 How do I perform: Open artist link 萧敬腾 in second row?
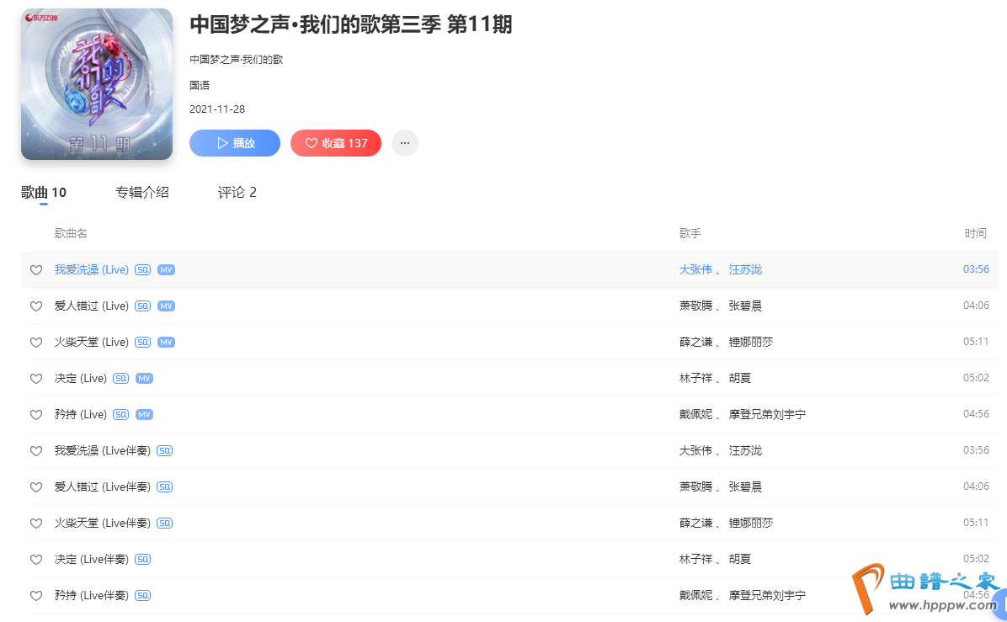(x=695, y=306)
